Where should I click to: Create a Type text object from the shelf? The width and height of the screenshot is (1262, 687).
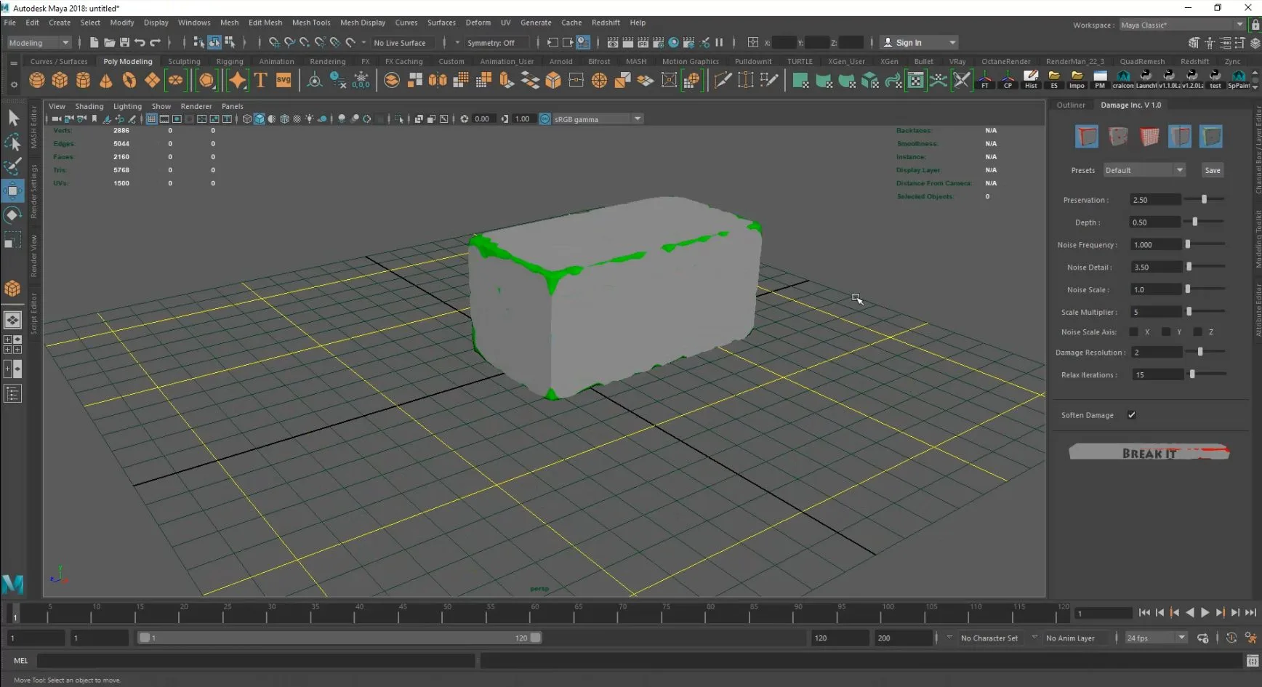(x=260, y=80)
